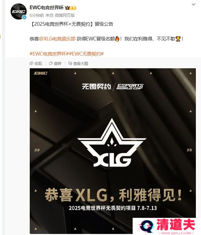Click the 清道夫 watermark logo
The width and height of the screenshot is (201, 235).
pos(167,226)
